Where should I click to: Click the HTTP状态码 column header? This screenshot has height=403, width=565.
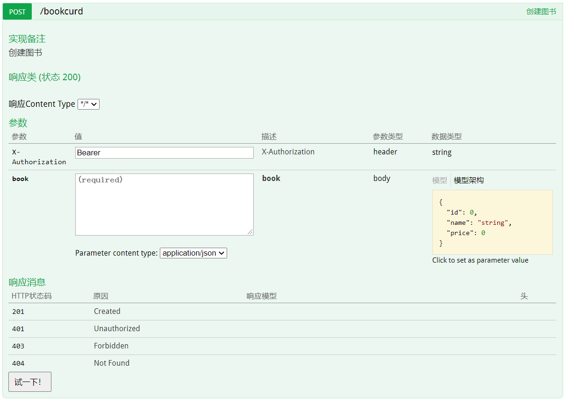click(x=31, y=296)
